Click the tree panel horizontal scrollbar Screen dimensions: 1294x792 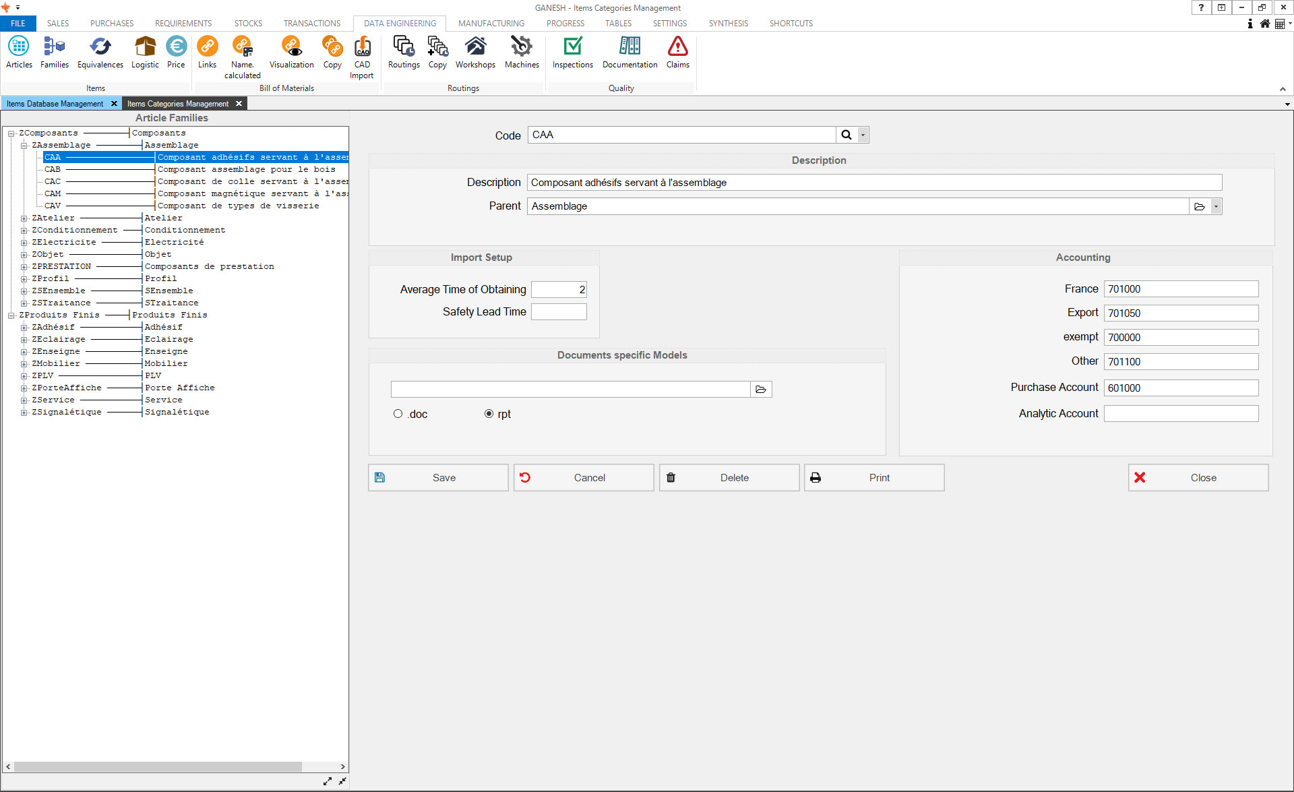[x=158, y=766]
